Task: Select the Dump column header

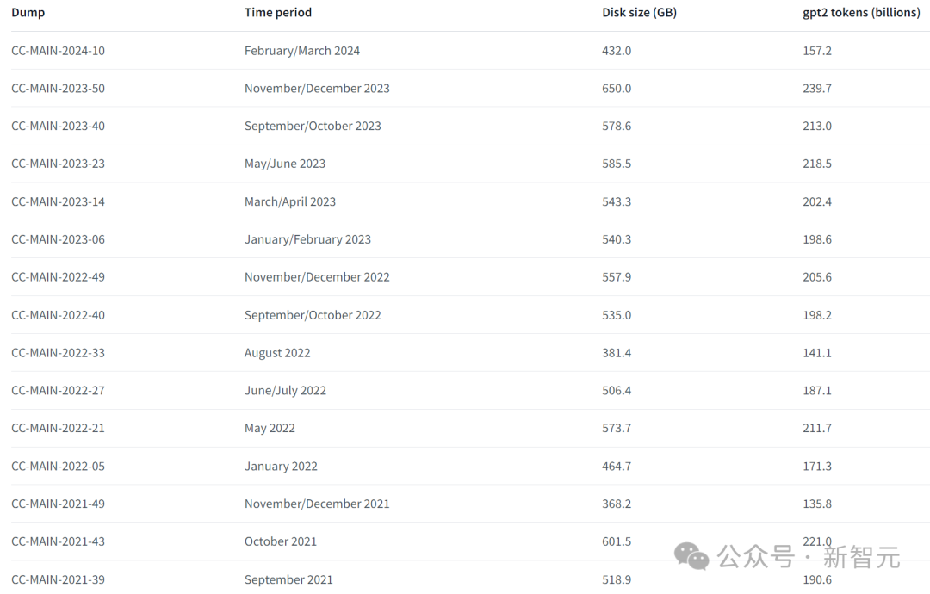Action: pyautogui.click(x=28, y=12)
